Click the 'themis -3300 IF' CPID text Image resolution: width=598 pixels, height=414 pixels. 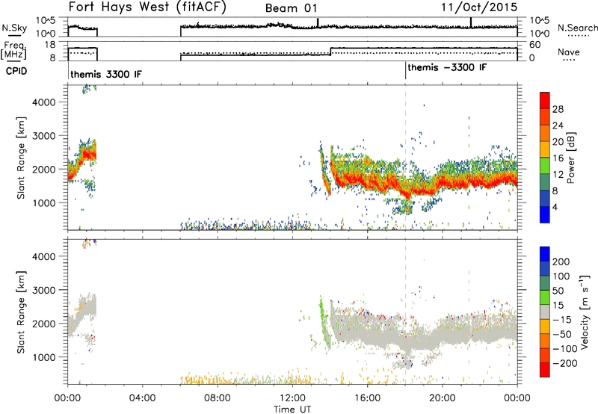[x=447, y=67]
